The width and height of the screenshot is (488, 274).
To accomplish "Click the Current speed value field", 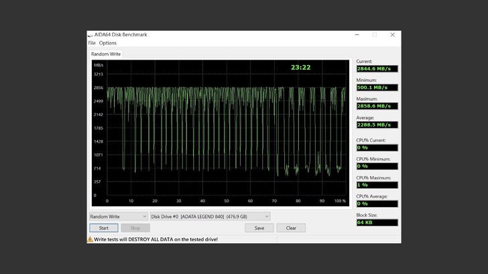I will coord(377,69).
